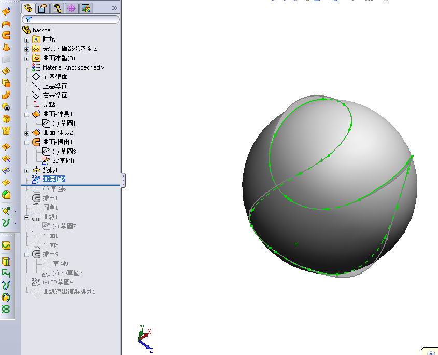Expand the 光源、攝影機及全景 folder

pyautogui.click(x=26, y=49)
